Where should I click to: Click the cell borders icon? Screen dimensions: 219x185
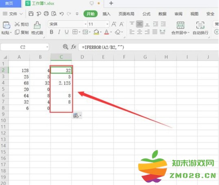pos(75,32)
